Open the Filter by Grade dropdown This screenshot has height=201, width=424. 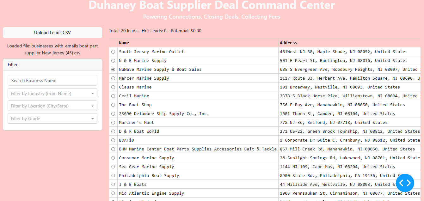point(52,119)
